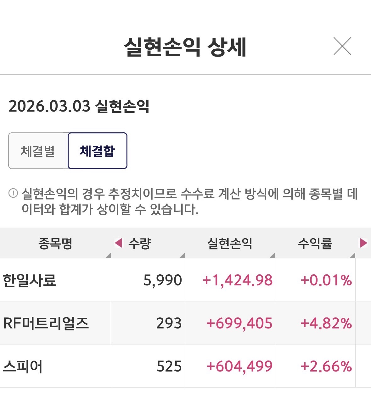
Task: Open the 스피어 stock row
Action: pyautogui.click(x=23, y=366)
